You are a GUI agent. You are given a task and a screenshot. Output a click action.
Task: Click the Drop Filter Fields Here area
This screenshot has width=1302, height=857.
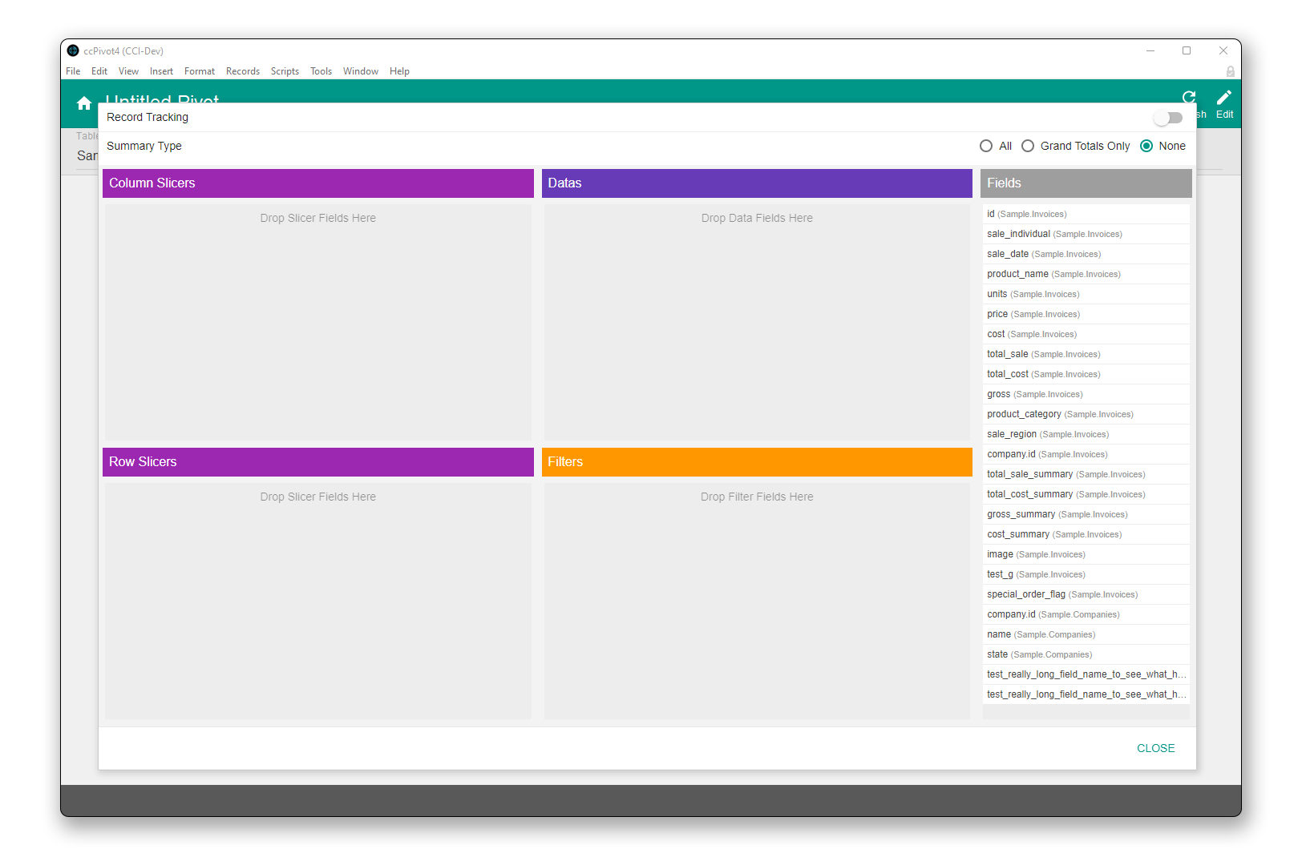757,600
